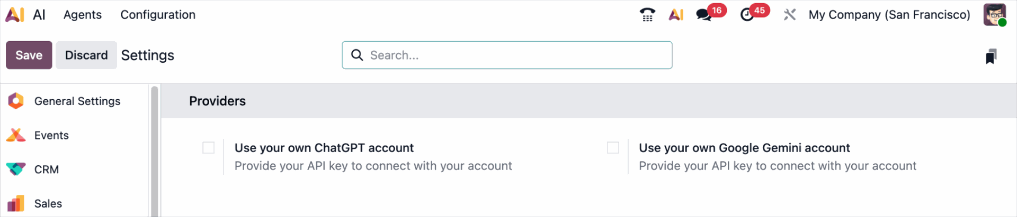Enable Use your own Google Gemini account
Screen dimensions: 1017x217
pos(613,148)
